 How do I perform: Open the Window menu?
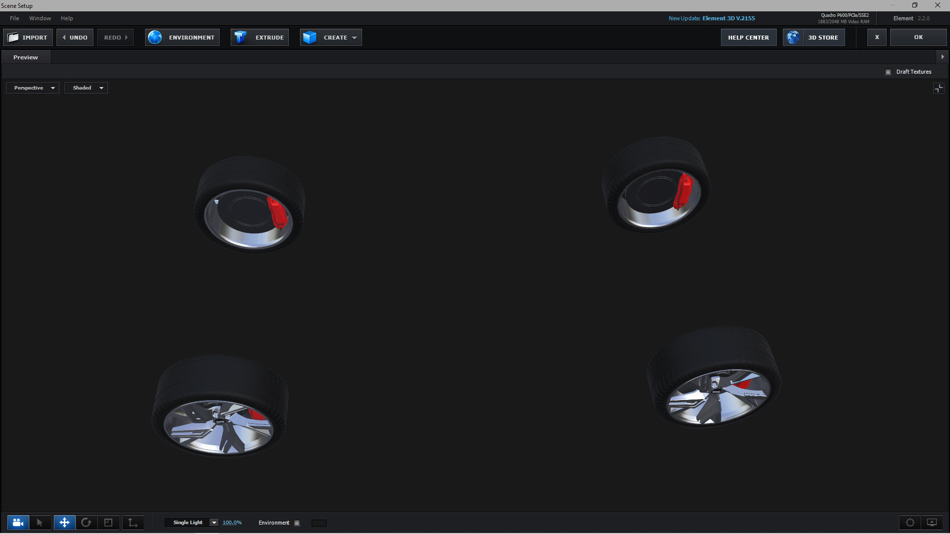click(x=40, y=18)
